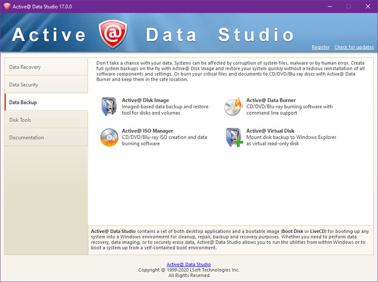Open the Active@ Data Studio footer link
The image size is (378, 282).
189,264
